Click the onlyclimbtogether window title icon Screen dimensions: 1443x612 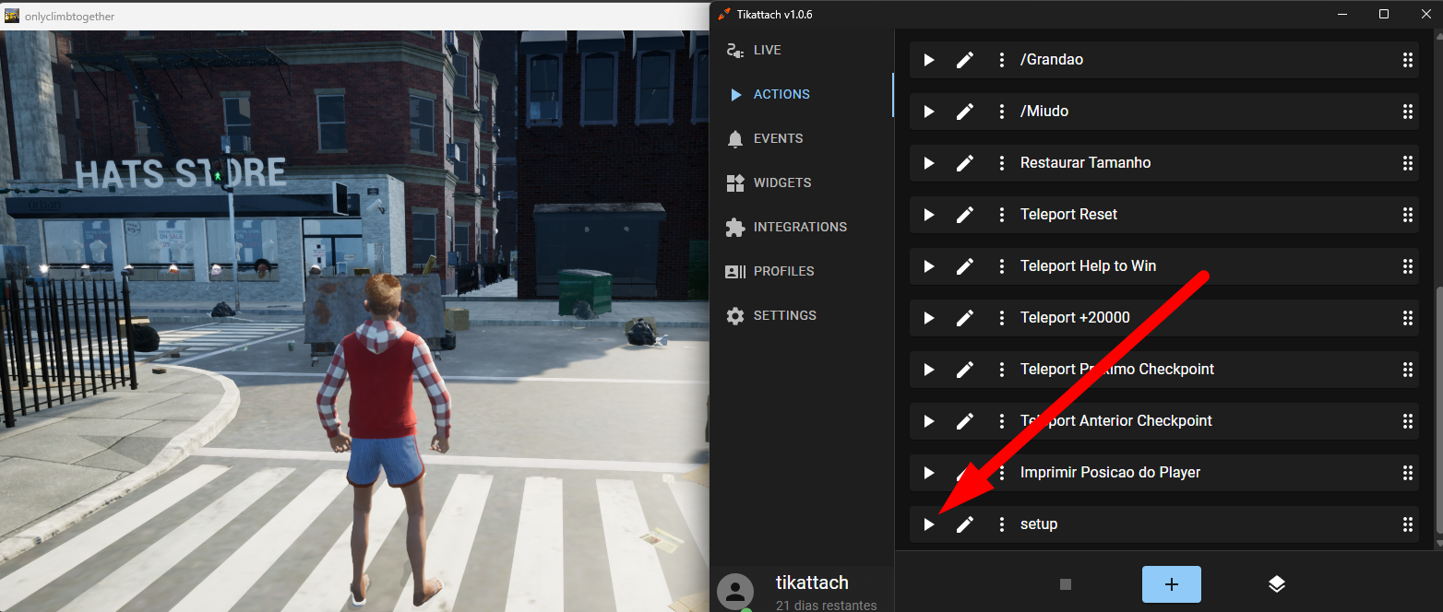(x=12, y=17)
